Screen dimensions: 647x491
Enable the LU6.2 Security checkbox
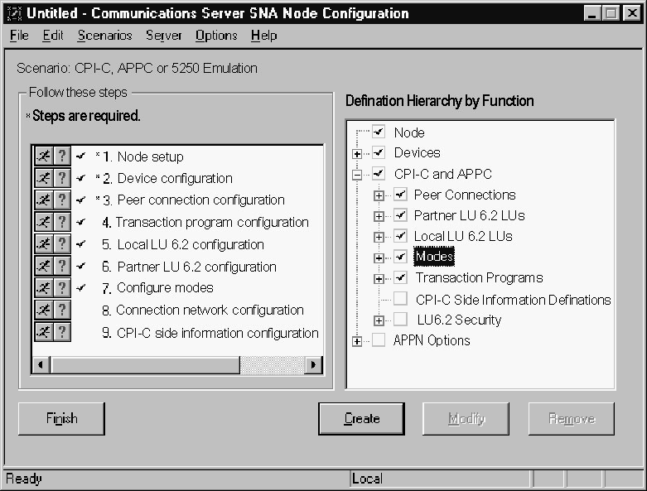tap(400, 320)
